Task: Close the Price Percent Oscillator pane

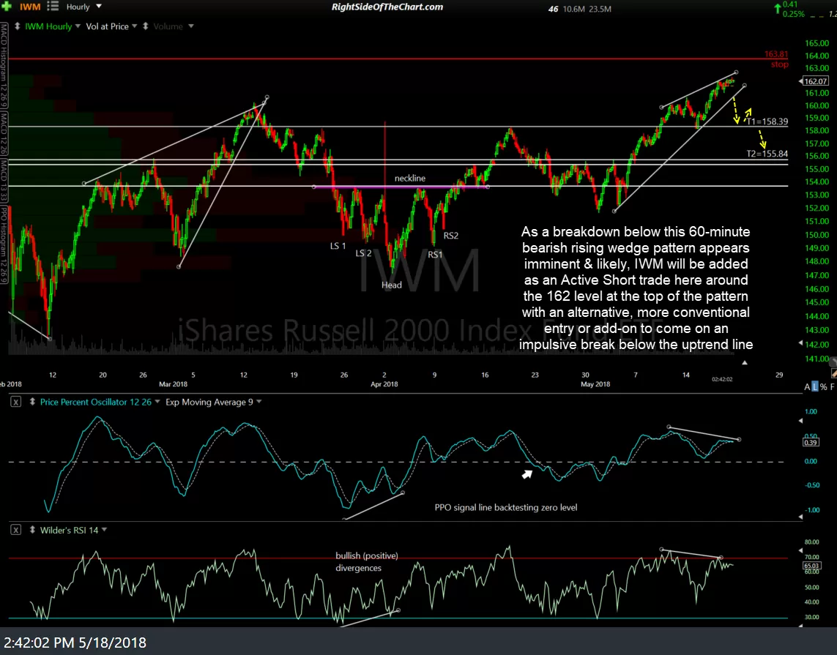Action: click(16, 403)
